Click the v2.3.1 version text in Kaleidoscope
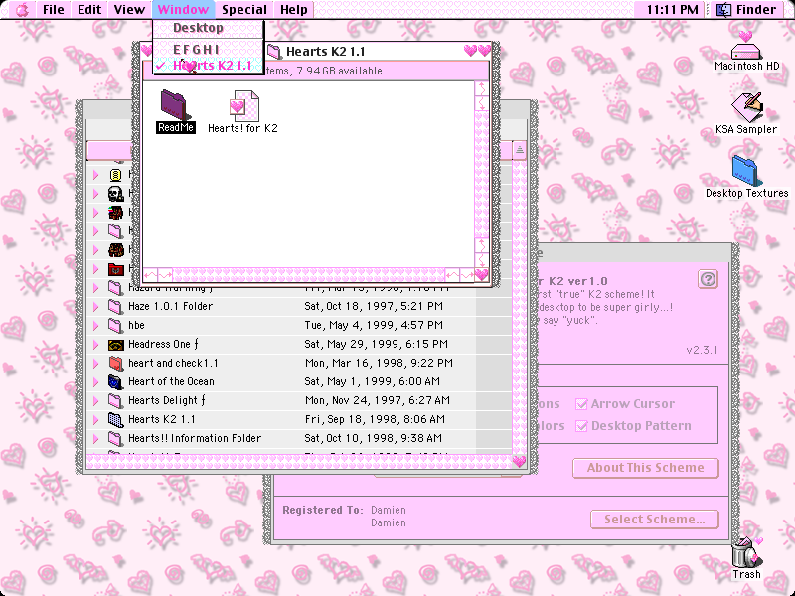The height and width of the screenshot is (596, 795). (702, 351)
